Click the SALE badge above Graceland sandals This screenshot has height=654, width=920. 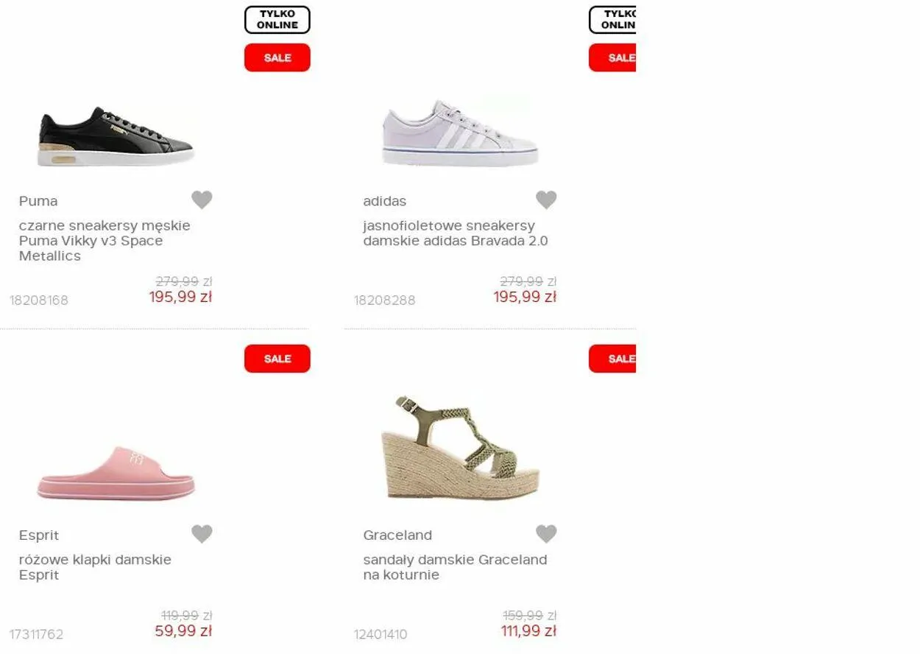pos(612,359)
